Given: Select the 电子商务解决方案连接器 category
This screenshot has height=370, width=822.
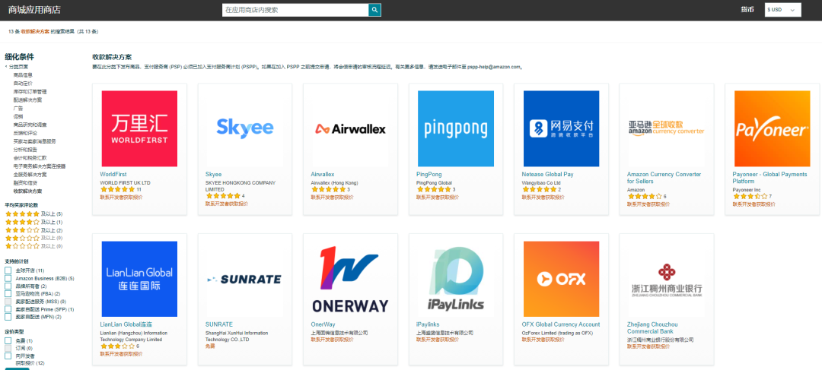Looking at the screenshot, I should [40, 166].
